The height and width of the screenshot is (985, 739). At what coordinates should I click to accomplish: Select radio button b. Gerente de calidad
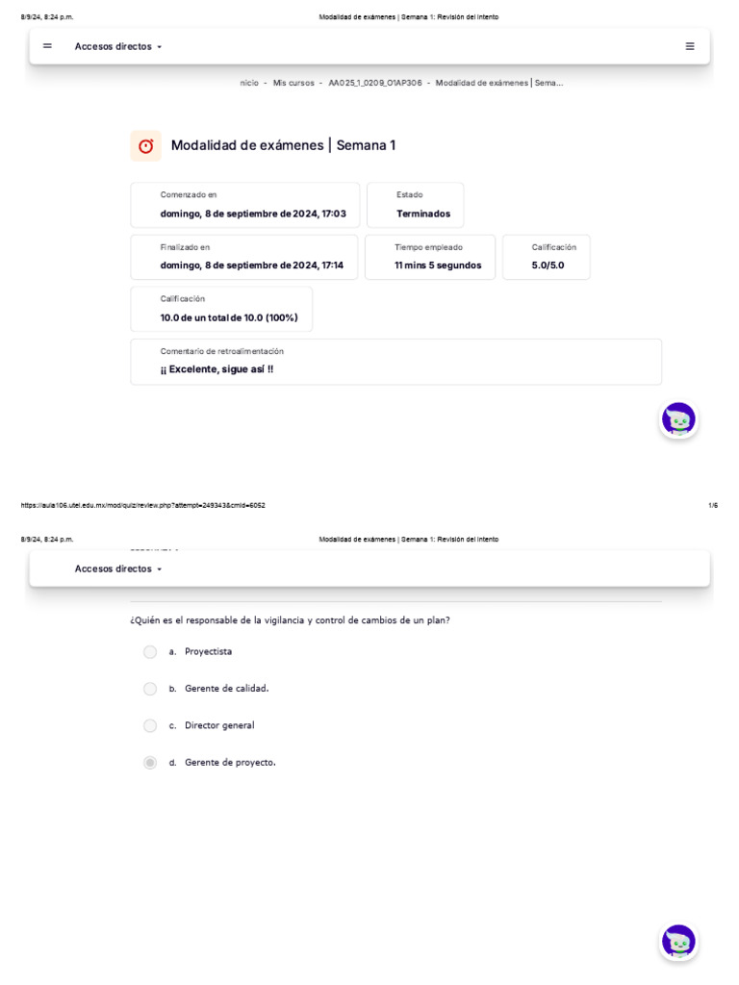[150, 689]
